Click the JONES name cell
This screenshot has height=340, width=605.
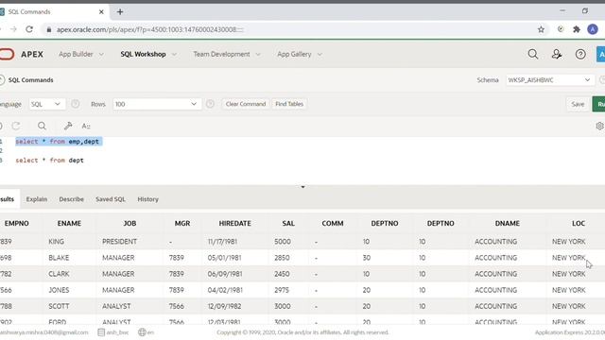tap(59, 290)
